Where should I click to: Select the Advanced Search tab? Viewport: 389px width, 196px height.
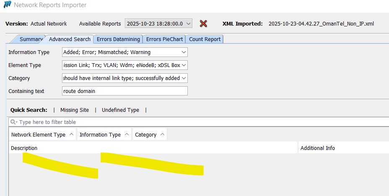70,39
